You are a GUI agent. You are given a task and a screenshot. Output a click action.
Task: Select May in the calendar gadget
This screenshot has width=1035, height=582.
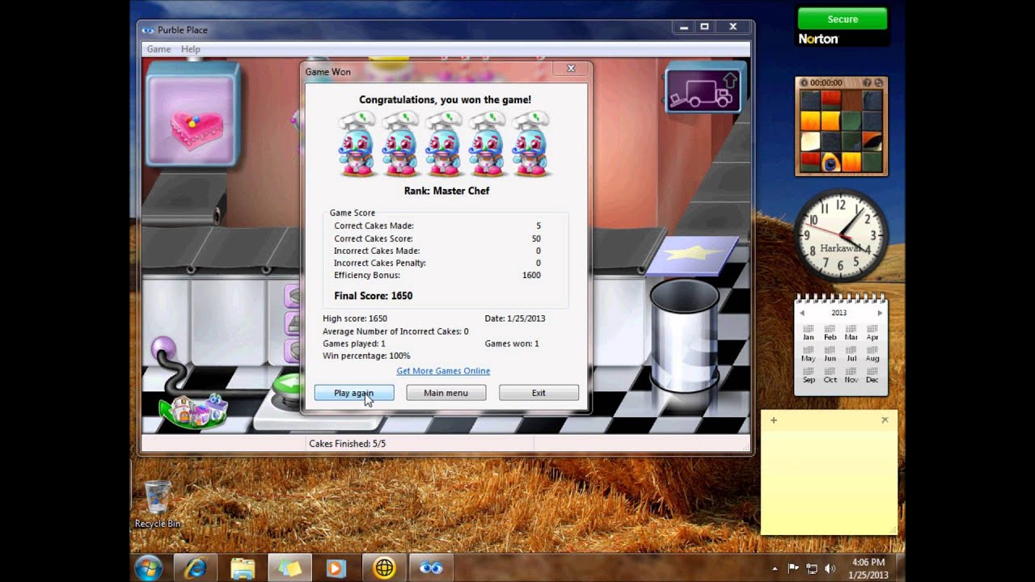[809, 354]
